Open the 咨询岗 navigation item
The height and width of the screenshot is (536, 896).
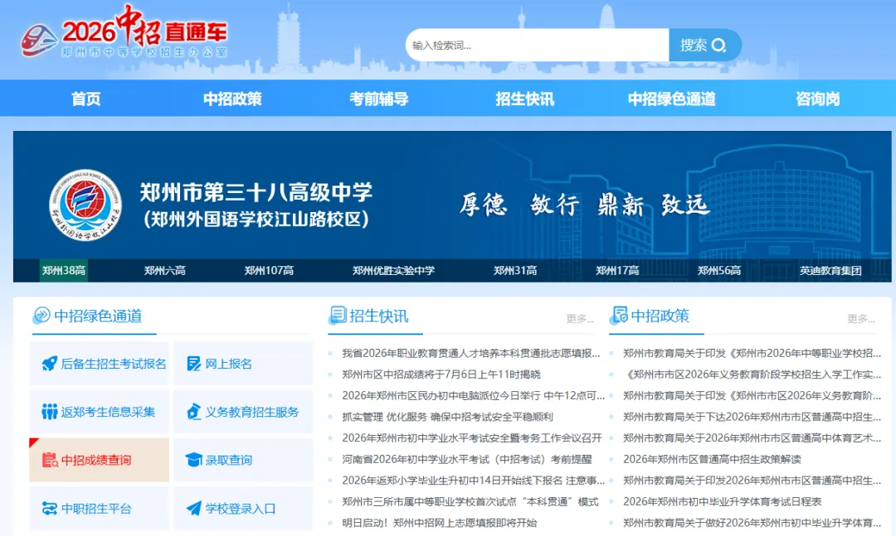pyautogui.click(x=818, y=99)
